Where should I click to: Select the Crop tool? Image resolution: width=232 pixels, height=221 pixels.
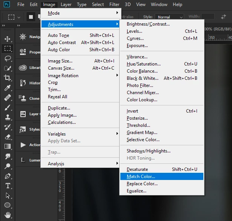(8, 78)
